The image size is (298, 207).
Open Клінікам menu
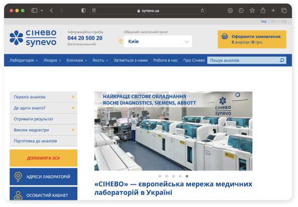76,60
